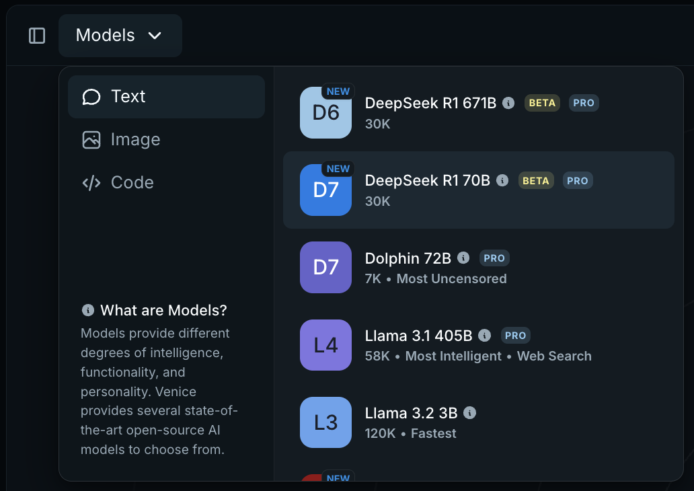The width and height of the screenshot is (694, 491).
Task: Click the chevron beside Models
Action: coord(155,36)
